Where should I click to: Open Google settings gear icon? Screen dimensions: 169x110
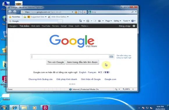(134, 26)
